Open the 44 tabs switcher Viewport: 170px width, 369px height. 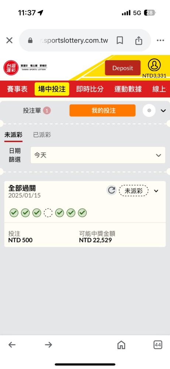click(158, 345)
